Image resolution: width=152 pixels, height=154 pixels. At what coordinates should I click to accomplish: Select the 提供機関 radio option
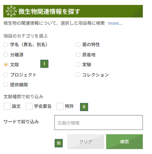point(6,85)
